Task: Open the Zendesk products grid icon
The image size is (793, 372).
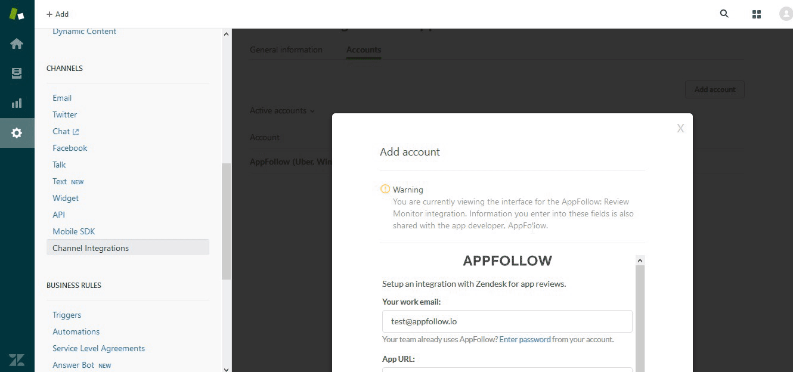Action: [x=757, y=14]
